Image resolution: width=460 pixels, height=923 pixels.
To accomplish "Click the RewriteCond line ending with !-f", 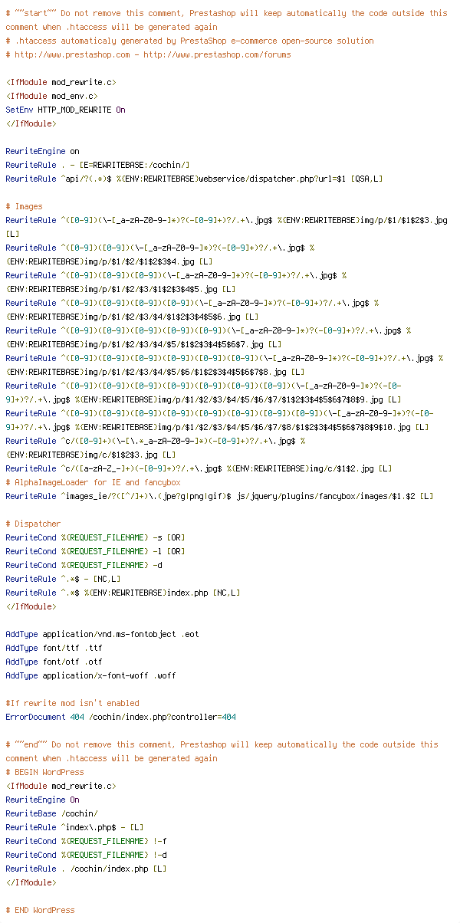I will [x=86, y=842].
